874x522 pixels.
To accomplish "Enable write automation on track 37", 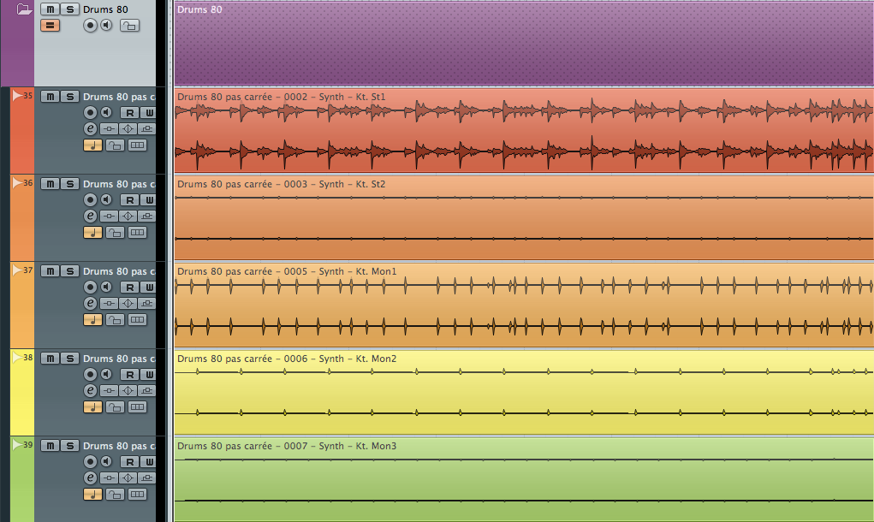I will (x=148, y=287).
